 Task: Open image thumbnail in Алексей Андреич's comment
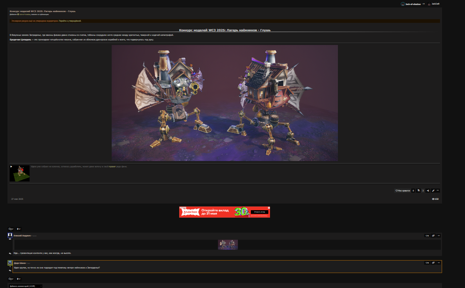(x=227, y=244)
